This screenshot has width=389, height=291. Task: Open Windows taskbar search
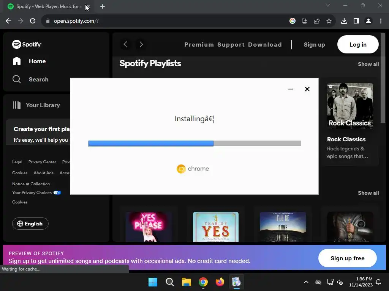(170, 282)
